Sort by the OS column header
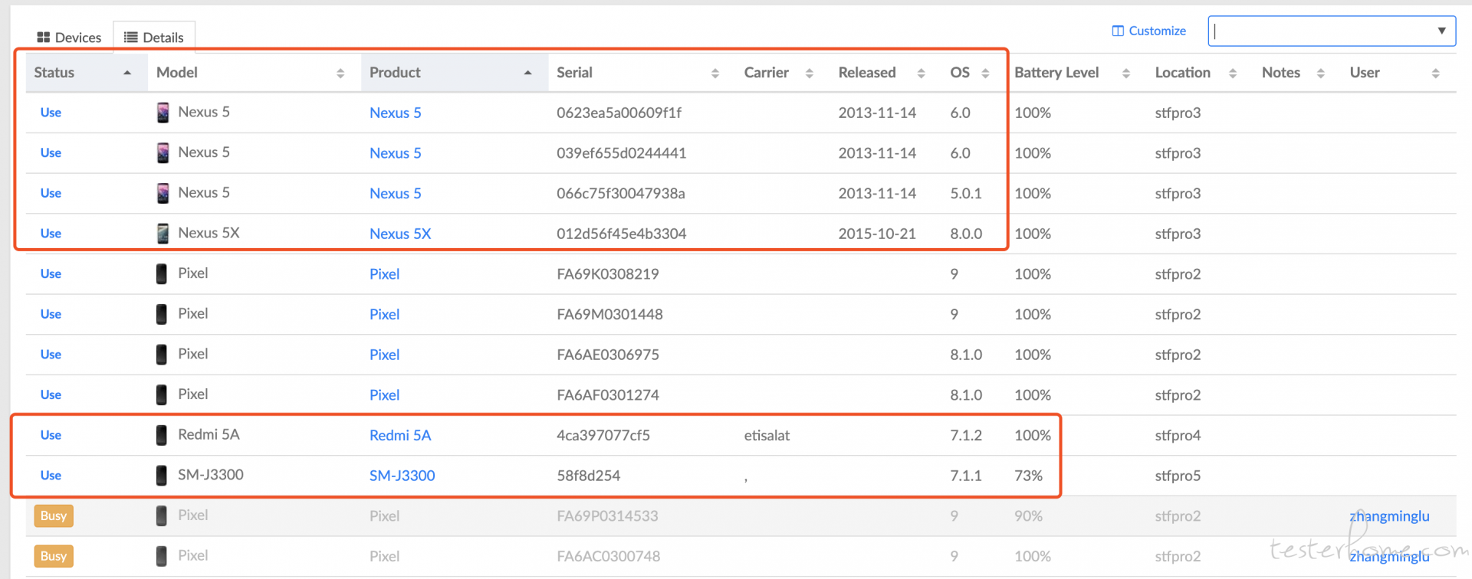Screen dimensions: 1472x579 point(974,73)
